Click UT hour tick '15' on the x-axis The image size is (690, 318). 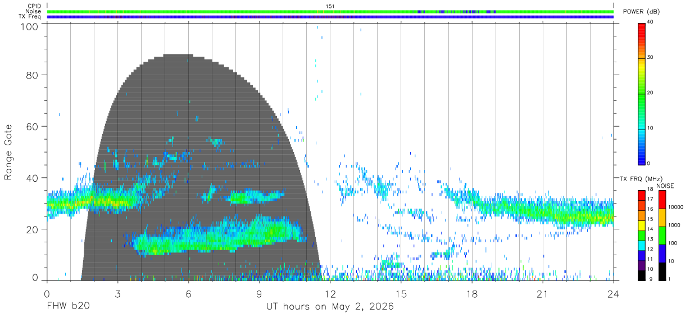[401, 294]
